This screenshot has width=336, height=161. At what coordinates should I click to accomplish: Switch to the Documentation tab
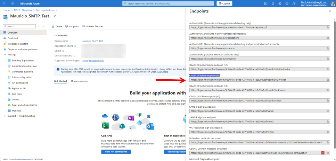coord(79,81)
